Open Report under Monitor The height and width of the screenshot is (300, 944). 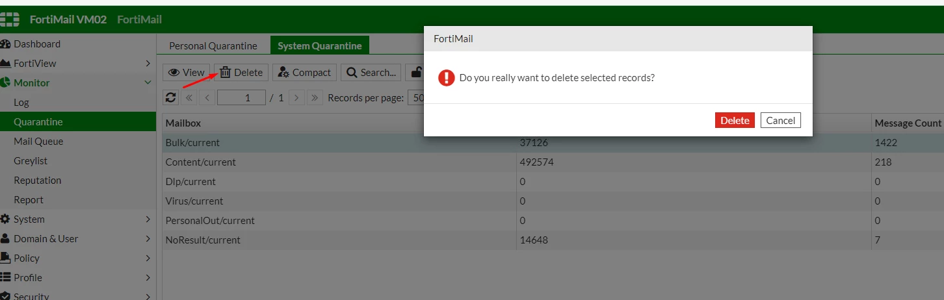29,200
